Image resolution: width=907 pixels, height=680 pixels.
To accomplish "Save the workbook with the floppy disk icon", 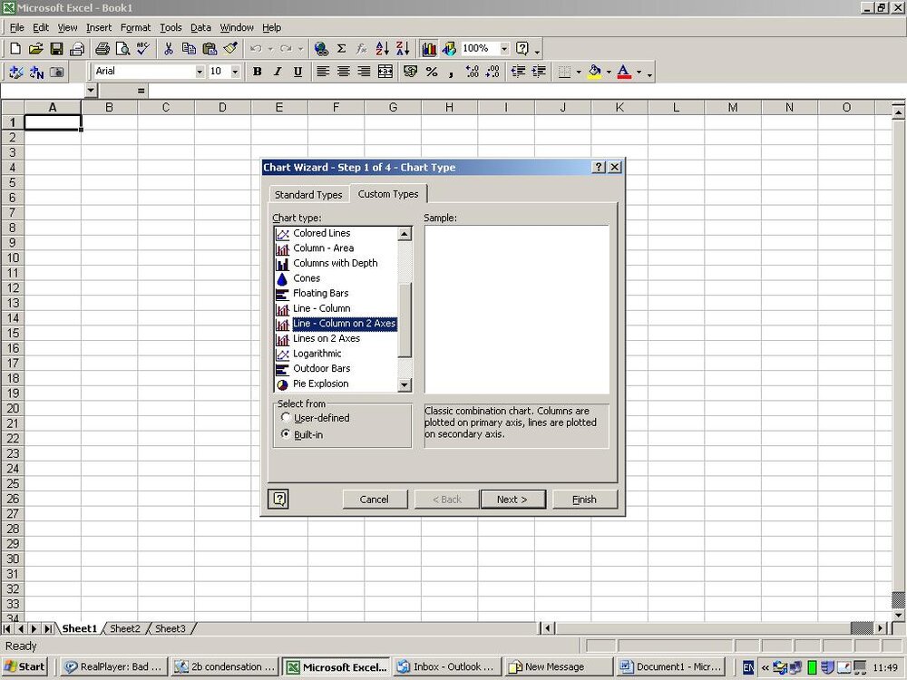I will pyautogui.click(x=56, y=49).
